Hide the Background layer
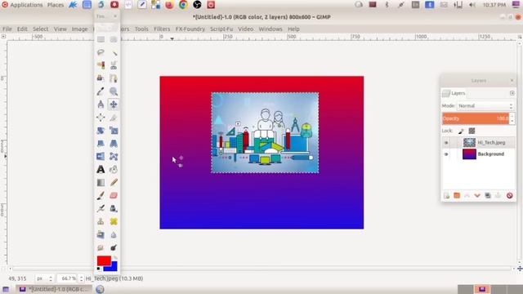This screenshot has height=294, width=523. pos(446,154)
